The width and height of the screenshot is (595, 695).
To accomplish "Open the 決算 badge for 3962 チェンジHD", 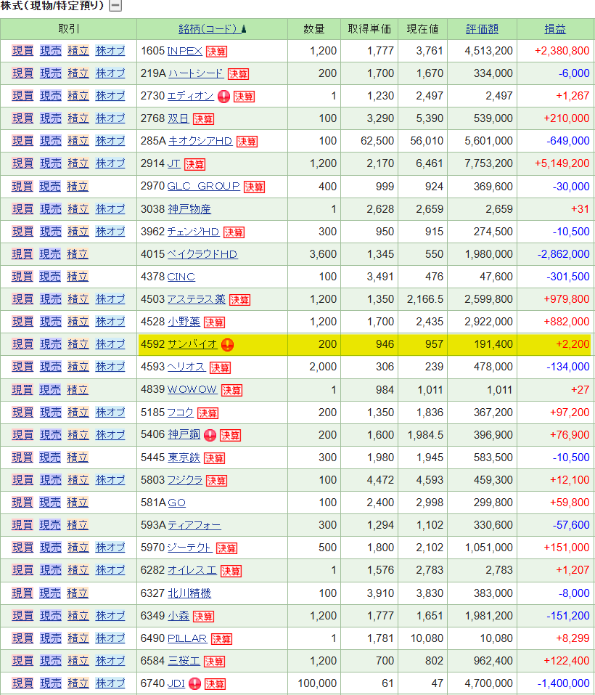I will pos(234,232).
